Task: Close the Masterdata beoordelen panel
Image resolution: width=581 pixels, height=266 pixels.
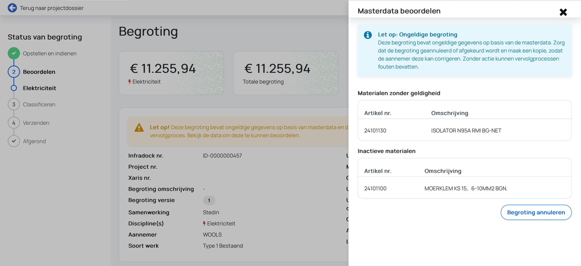Action: coord(563,12)
